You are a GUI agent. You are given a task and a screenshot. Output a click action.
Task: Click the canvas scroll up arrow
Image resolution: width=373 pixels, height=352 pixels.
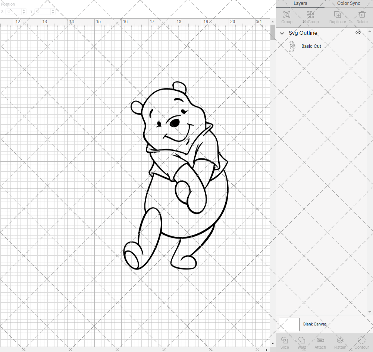[x=273, y=22]
